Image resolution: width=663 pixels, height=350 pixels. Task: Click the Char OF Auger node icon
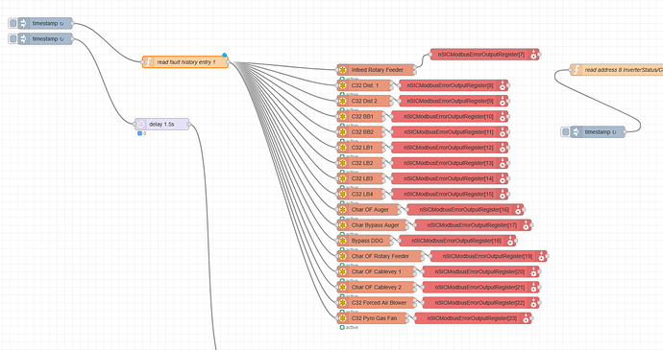click(x=342, y=209)
